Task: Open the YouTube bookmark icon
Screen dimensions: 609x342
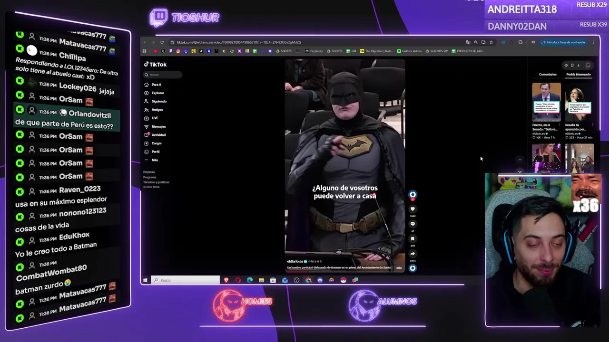Action: pos(155,51)
